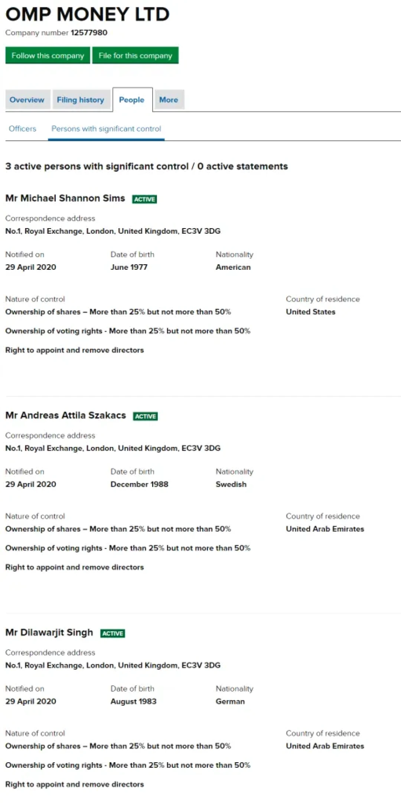This screenshot has width=401, height=803.
Task: Click the 3 active persons summary heading
Action: coord(147,166)
